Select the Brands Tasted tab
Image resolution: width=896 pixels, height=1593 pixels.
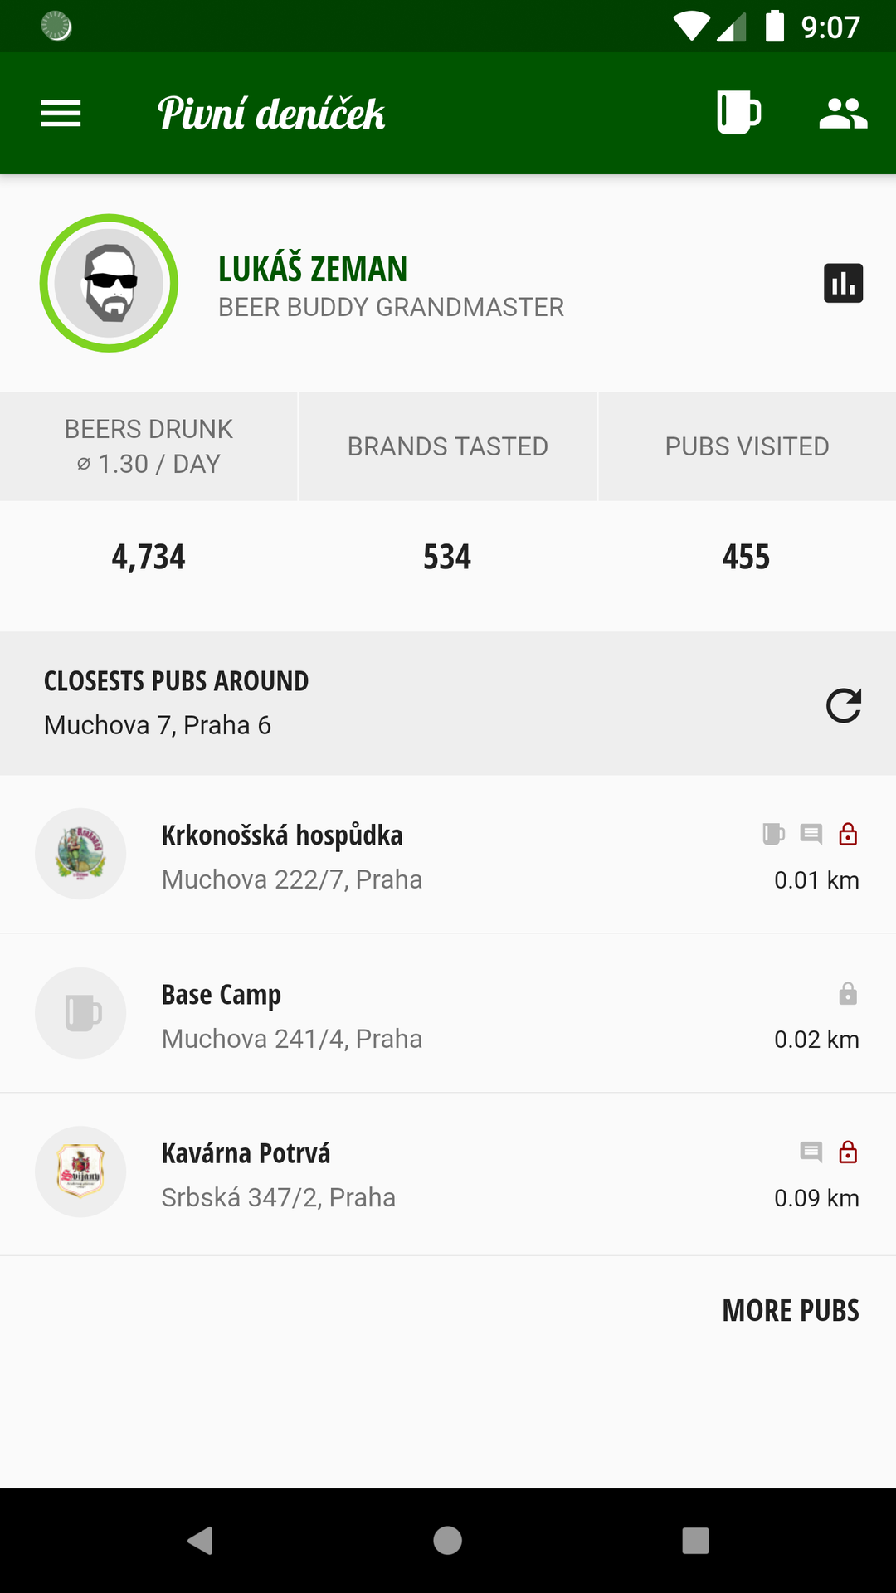point(447,446)
